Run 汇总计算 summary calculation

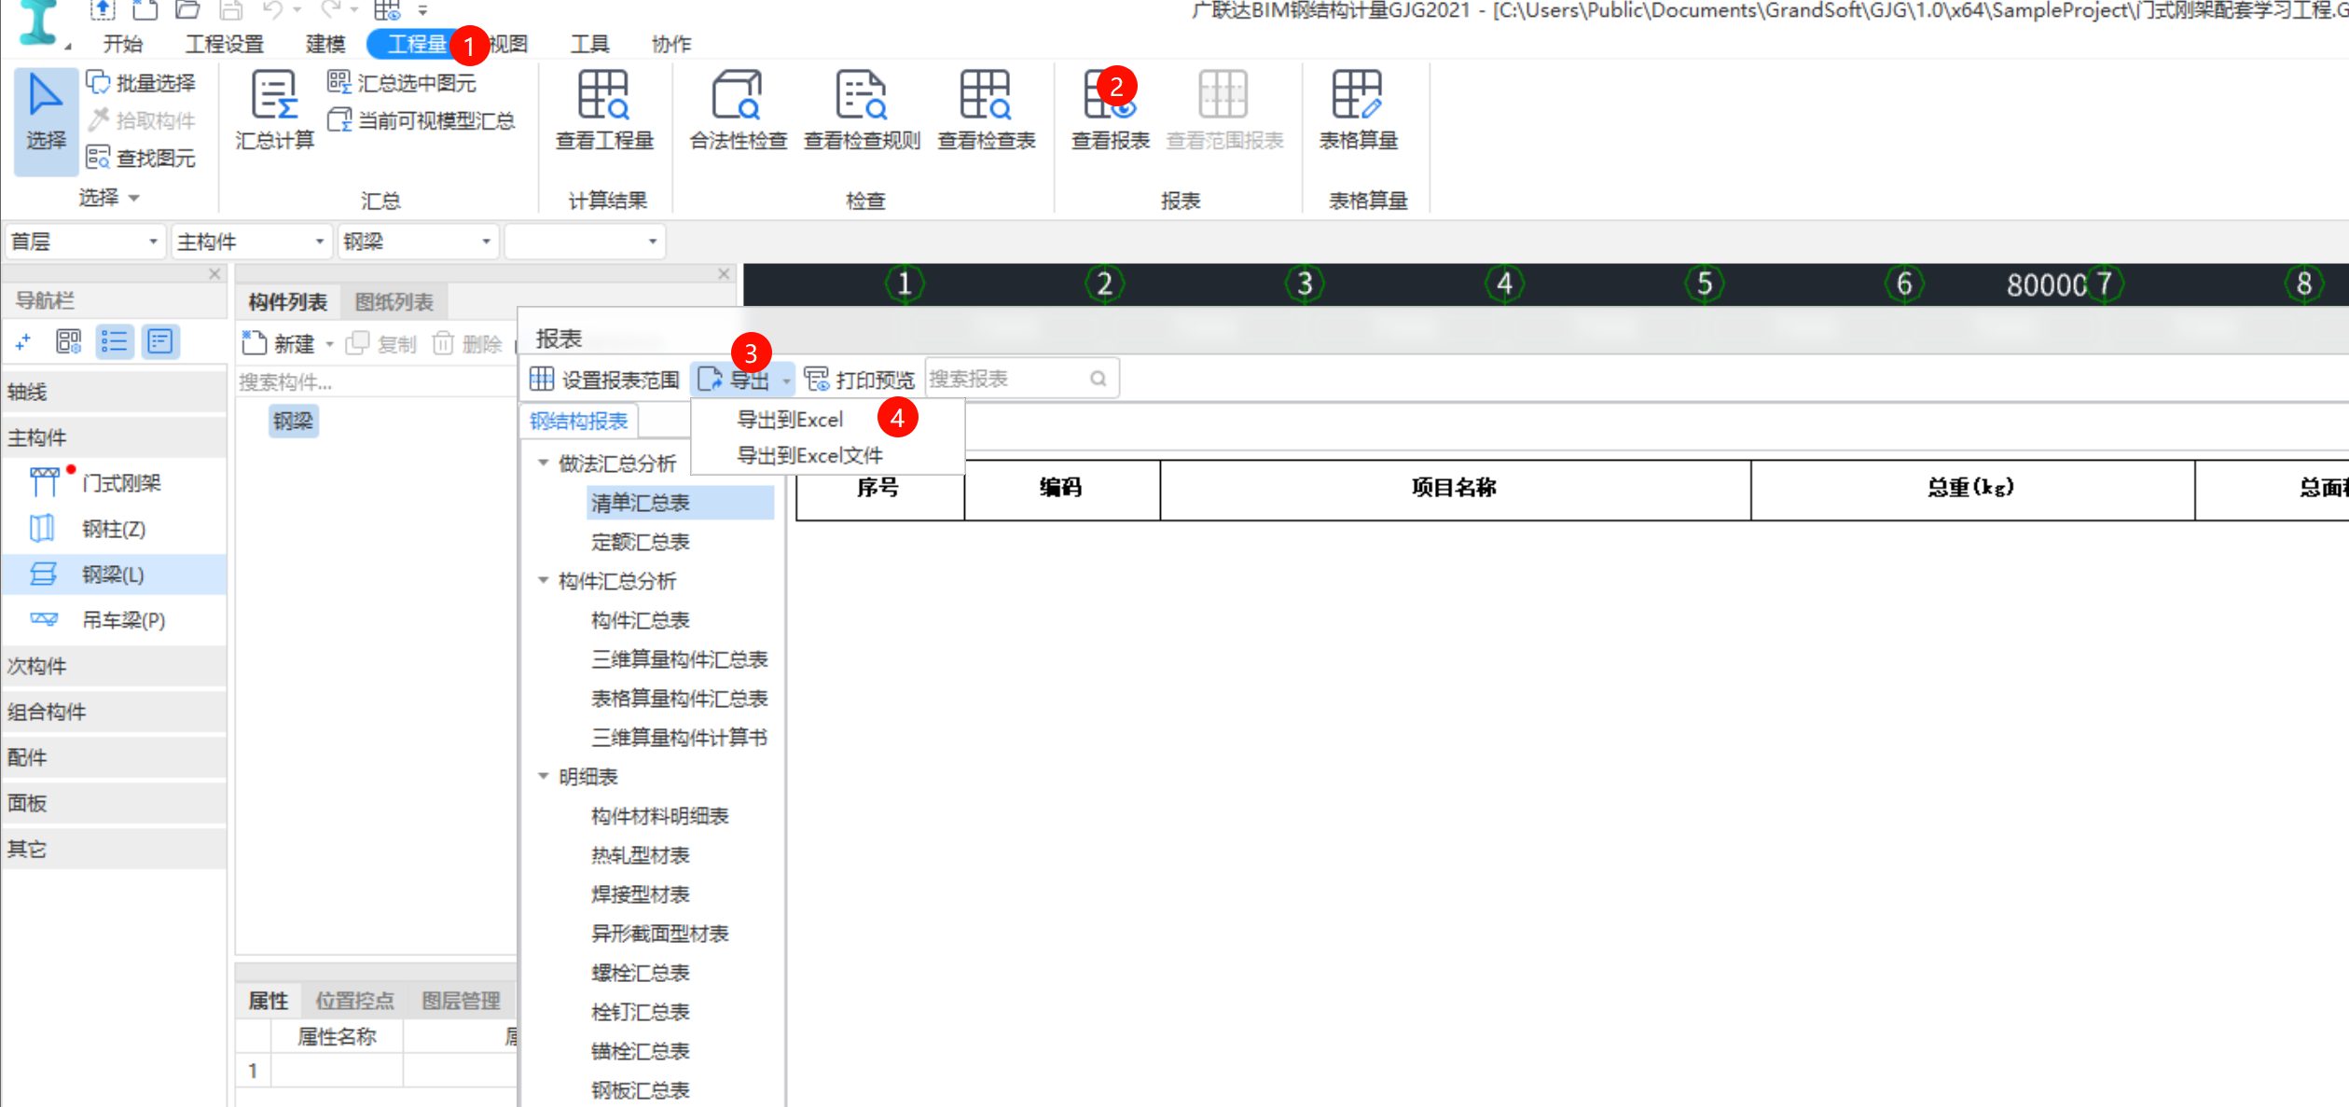pos(275,110)
